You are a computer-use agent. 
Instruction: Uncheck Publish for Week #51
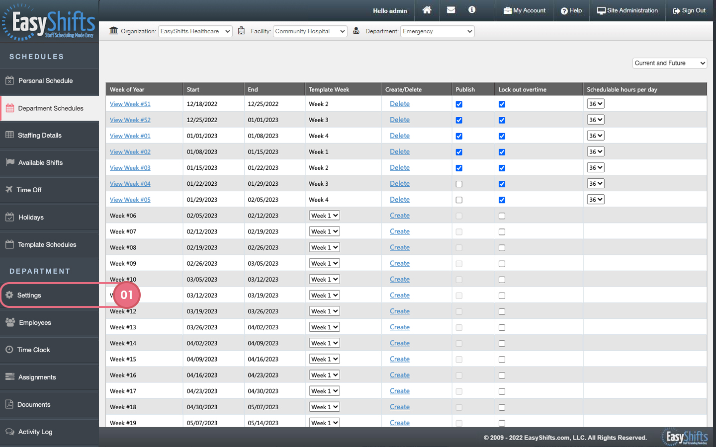pyautogui.click(x=459, y=104)
